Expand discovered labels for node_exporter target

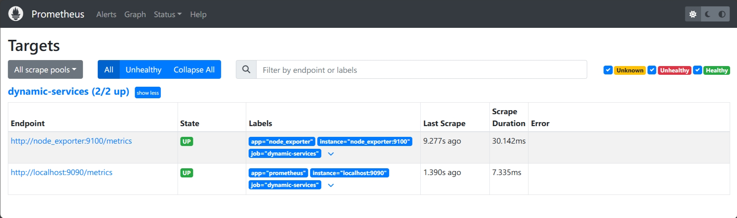331,154
